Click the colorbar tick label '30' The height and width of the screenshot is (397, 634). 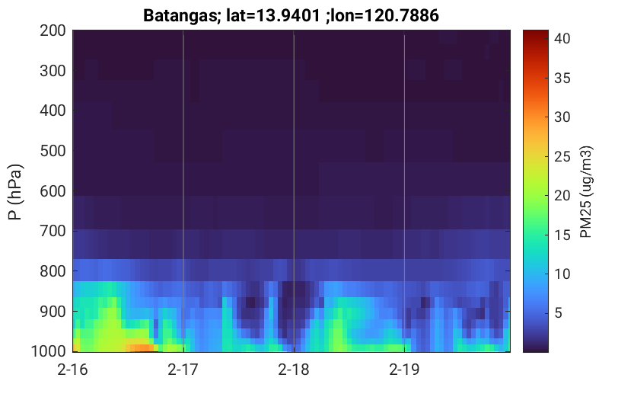pos(562,117)
